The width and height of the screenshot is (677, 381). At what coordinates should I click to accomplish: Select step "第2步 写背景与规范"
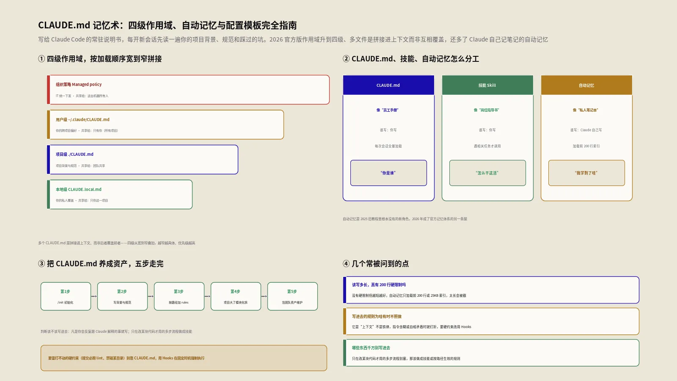click(x=122, y=296)
